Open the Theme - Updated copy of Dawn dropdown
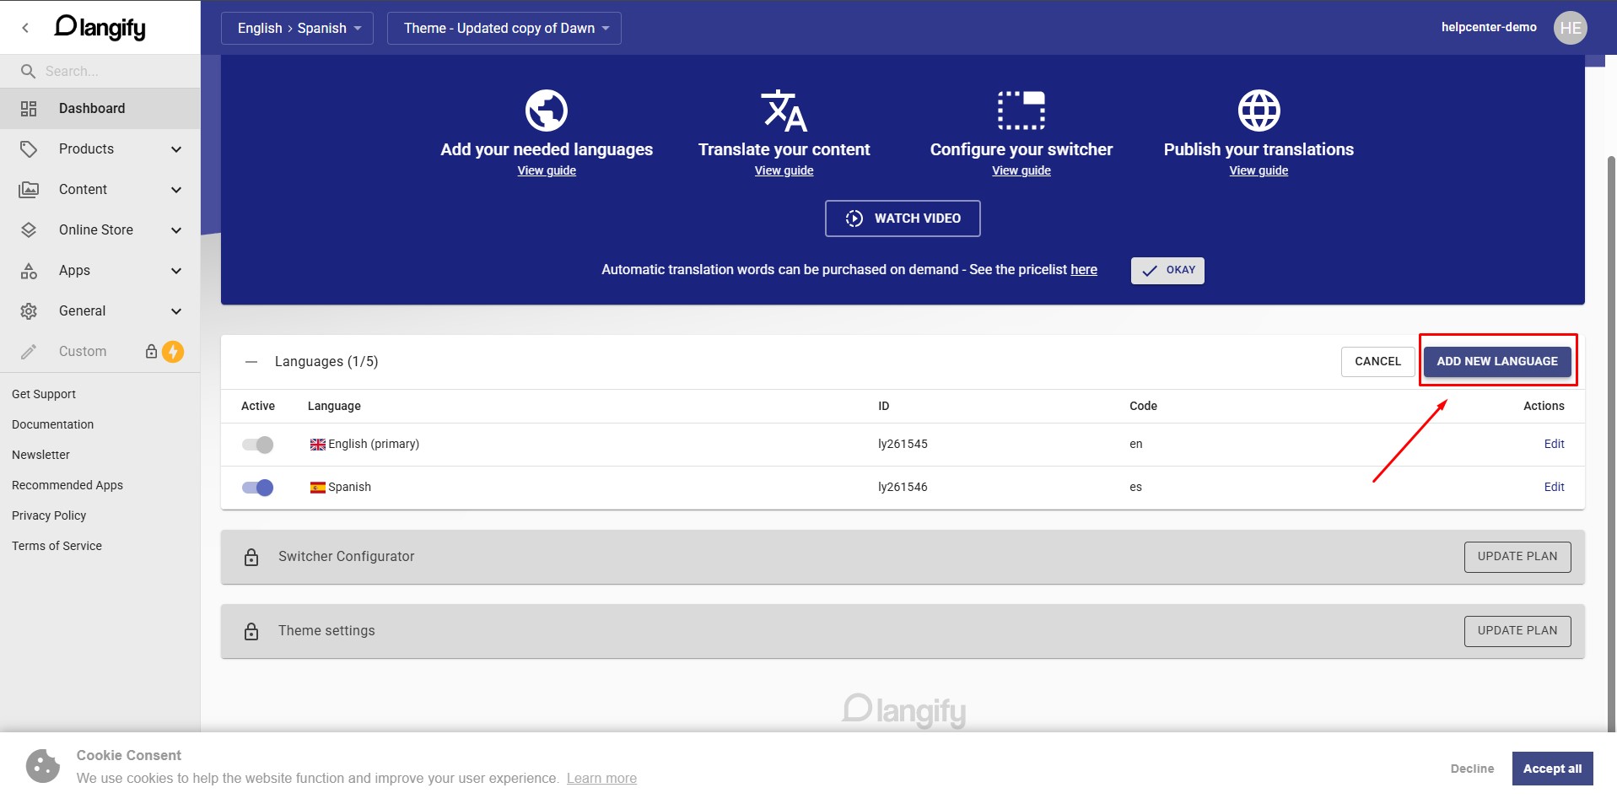 tap(504, 27)
